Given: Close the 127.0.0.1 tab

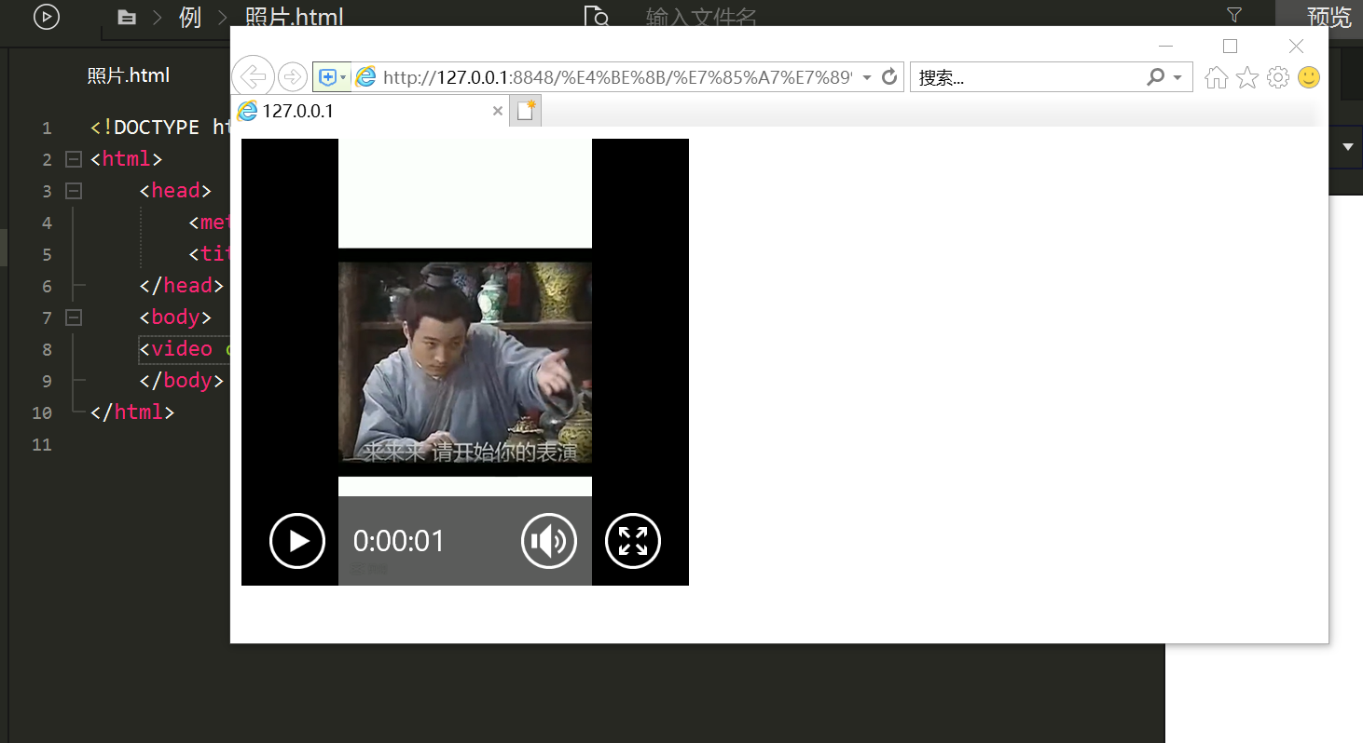Looking at the screenshot, I should pos(497,111).
